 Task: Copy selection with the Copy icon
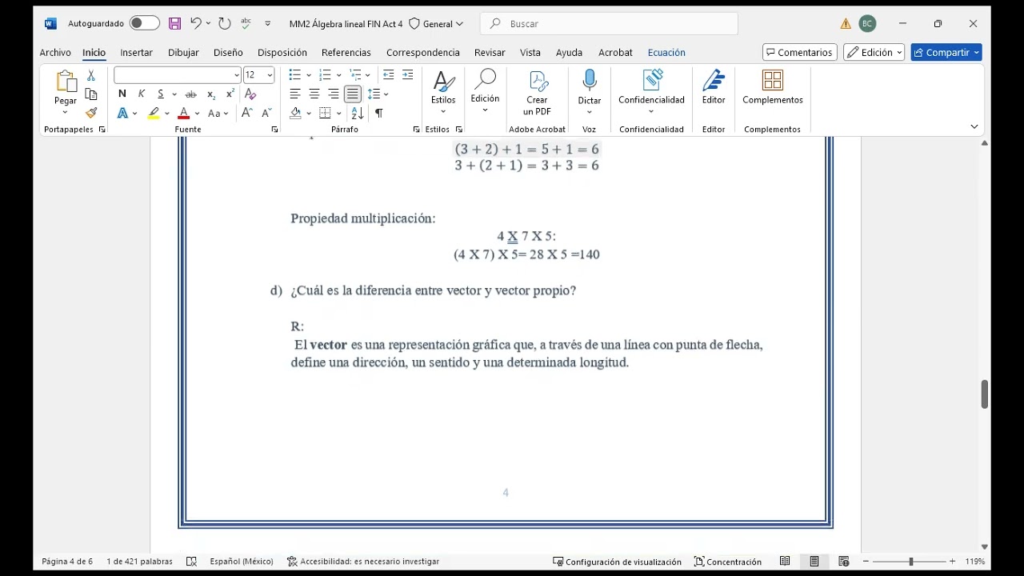click(91, 94)
